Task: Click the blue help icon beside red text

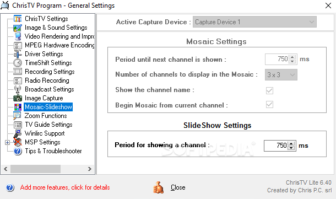Action: (10, 187)
